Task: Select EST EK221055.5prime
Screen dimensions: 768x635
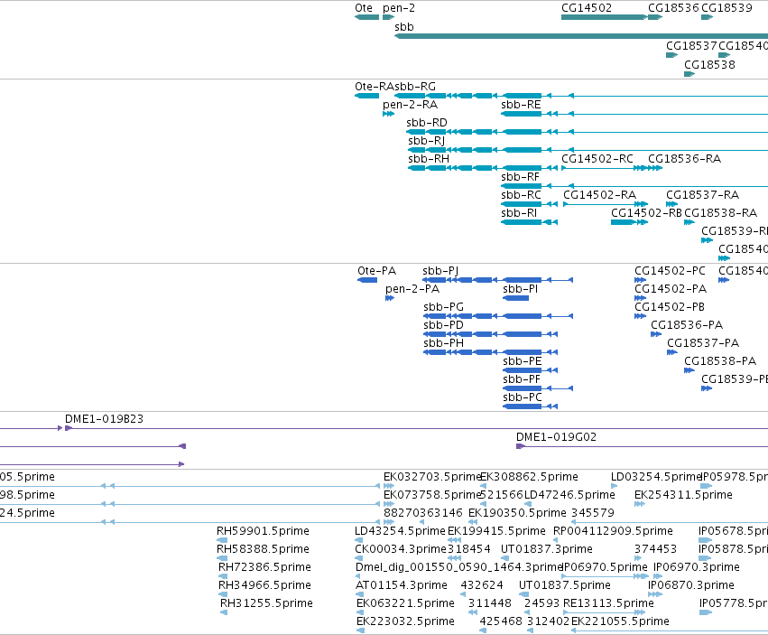Action: pos(670,630)
